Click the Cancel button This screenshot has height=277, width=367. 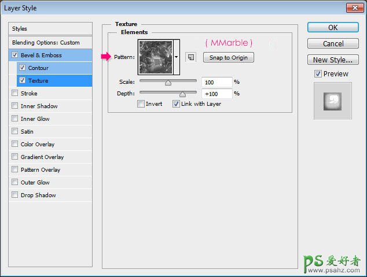(333, 43)
